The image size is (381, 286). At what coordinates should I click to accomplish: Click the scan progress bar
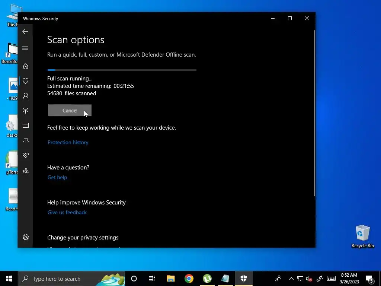[x=122, y=70]
